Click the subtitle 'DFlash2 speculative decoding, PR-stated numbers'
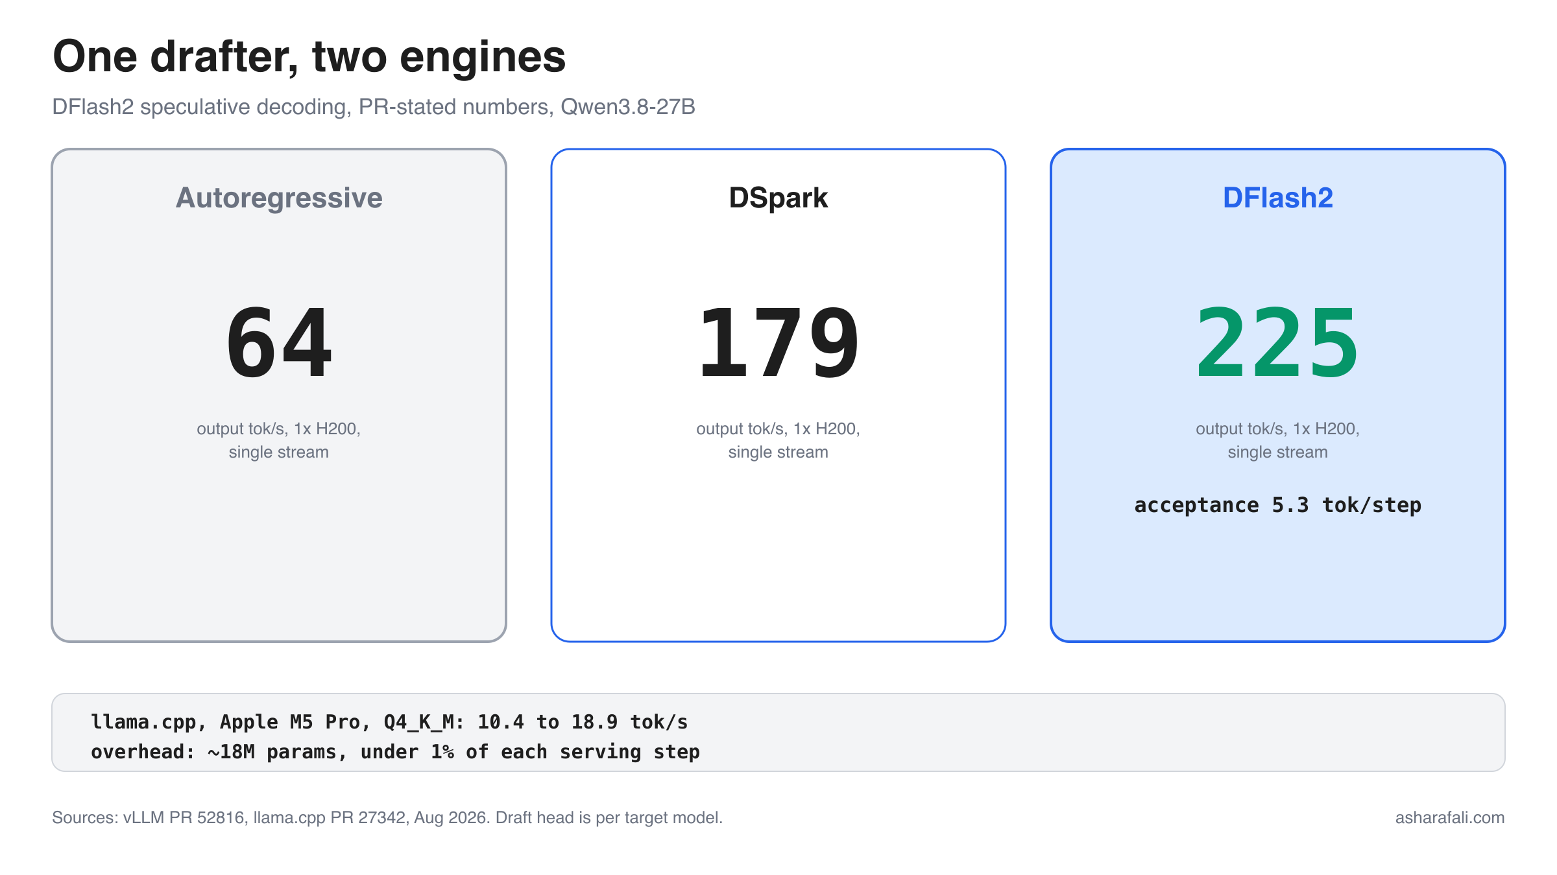 click(x=374, y=107)
